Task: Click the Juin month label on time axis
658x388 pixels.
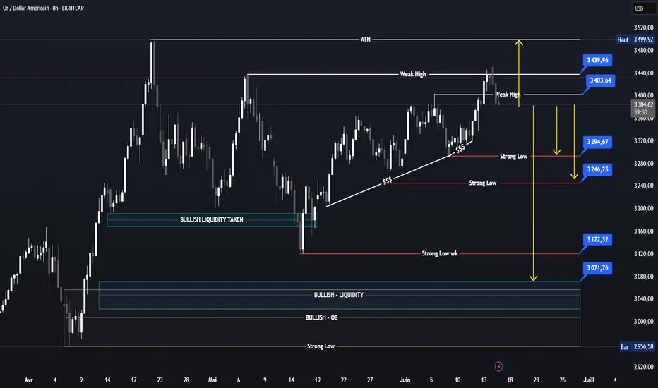Action: [x=405, y=380]
